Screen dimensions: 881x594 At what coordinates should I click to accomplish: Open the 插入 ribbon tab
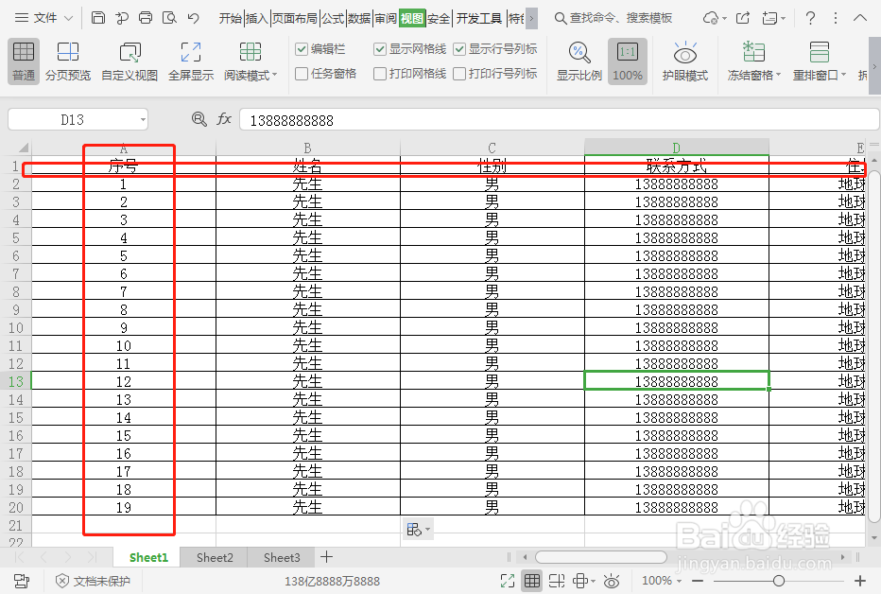(x=257, y=19)
